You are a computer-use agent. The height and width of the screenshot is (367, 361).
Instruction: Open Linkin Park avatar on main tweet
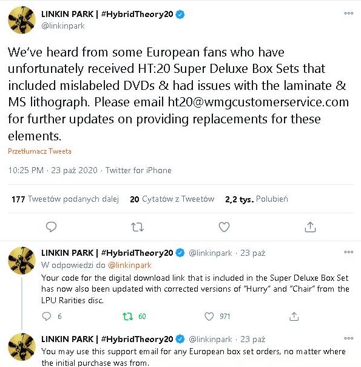[x=22, y=20]
